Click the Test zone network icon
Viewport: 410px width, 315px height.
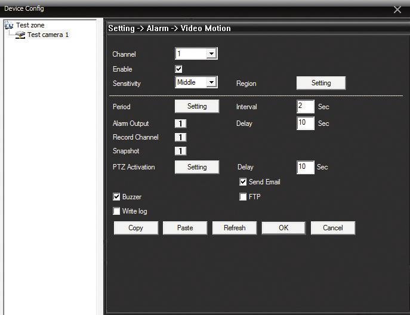(9, 25)
